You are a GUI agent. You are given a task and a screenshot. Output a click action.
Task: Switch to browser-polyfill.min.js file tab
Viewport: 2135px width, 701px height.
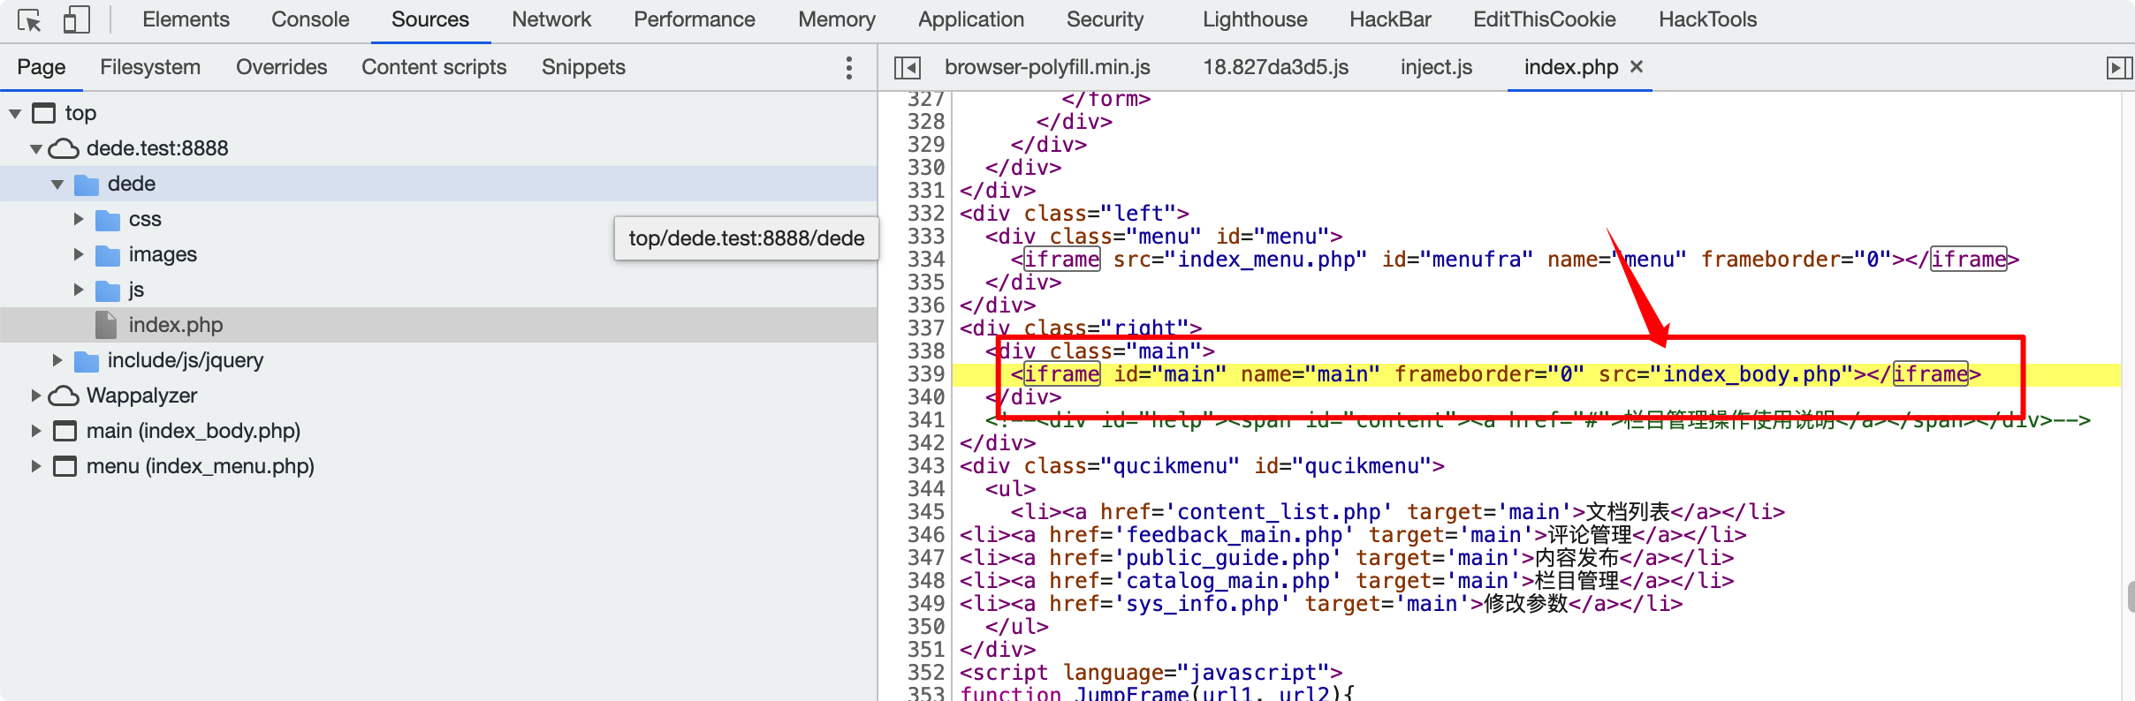pos(1047,67)
